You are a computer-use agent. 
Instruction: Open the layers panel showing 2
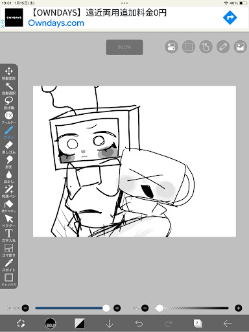click(198, 324)
